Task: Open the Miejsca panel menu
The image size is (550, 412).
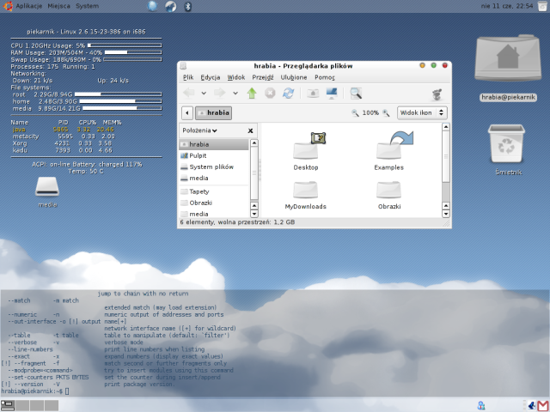Action: pos(58,6)
